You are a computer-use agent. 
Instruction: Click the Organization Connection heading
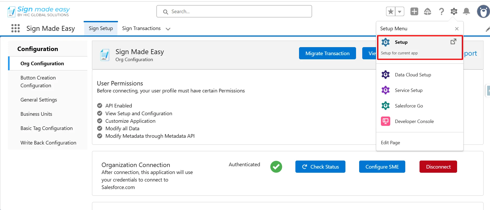136,165
